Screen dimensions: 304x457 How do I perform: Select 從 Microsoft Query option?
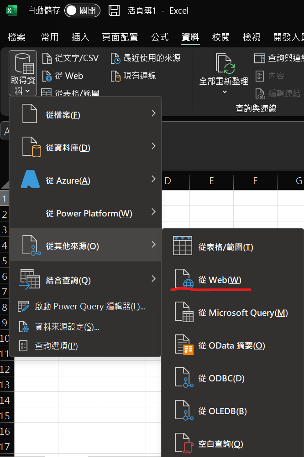pyautogui.click(x=242, y=313)
